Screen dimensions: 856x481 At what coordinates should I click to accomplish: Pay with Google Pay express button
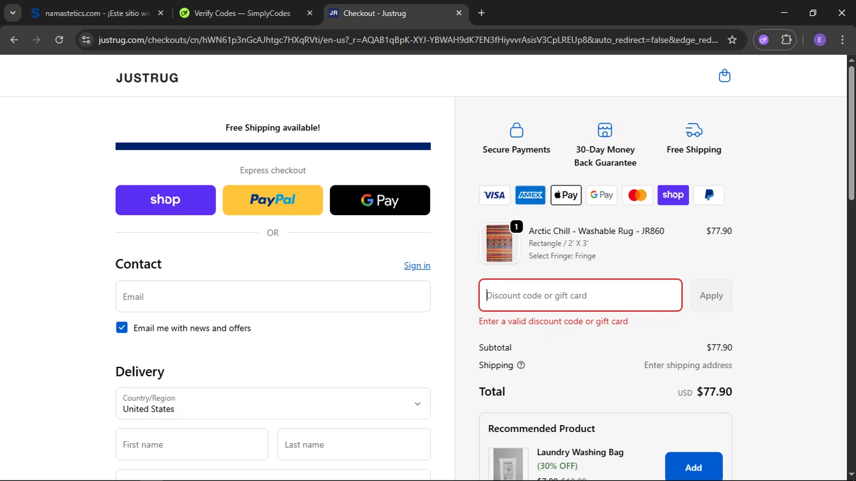380,200
